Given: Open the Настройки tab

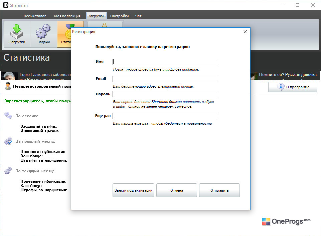Looking at the screenshot, I should 119,16.
